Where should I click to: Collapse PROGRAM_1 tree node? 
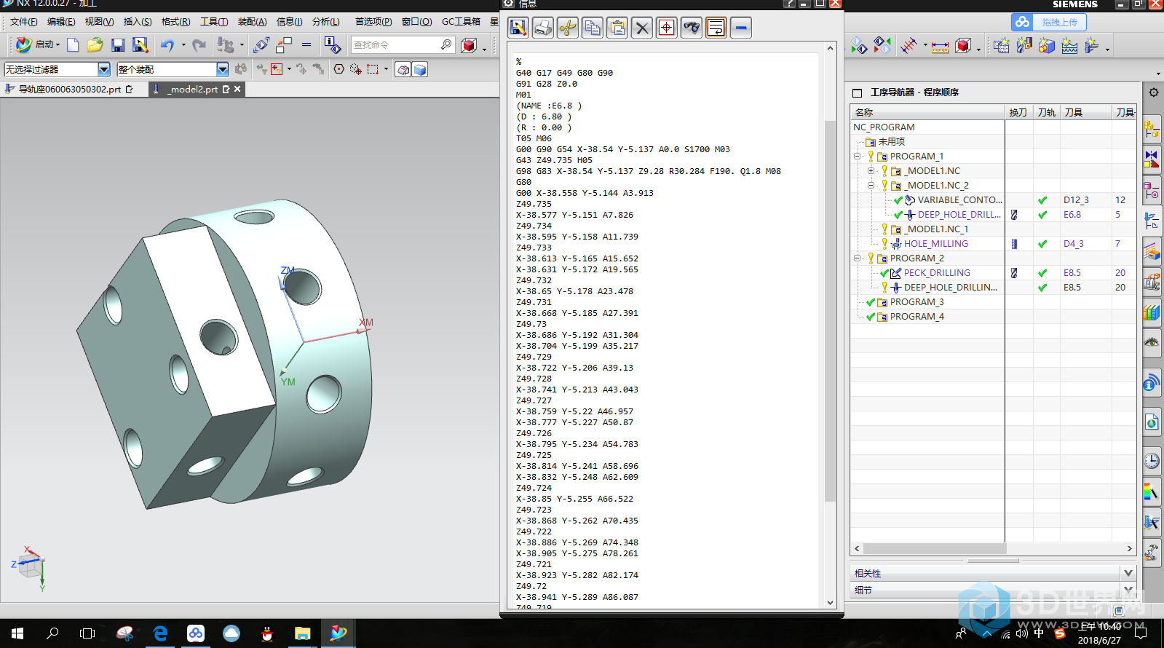coord(858,157)
